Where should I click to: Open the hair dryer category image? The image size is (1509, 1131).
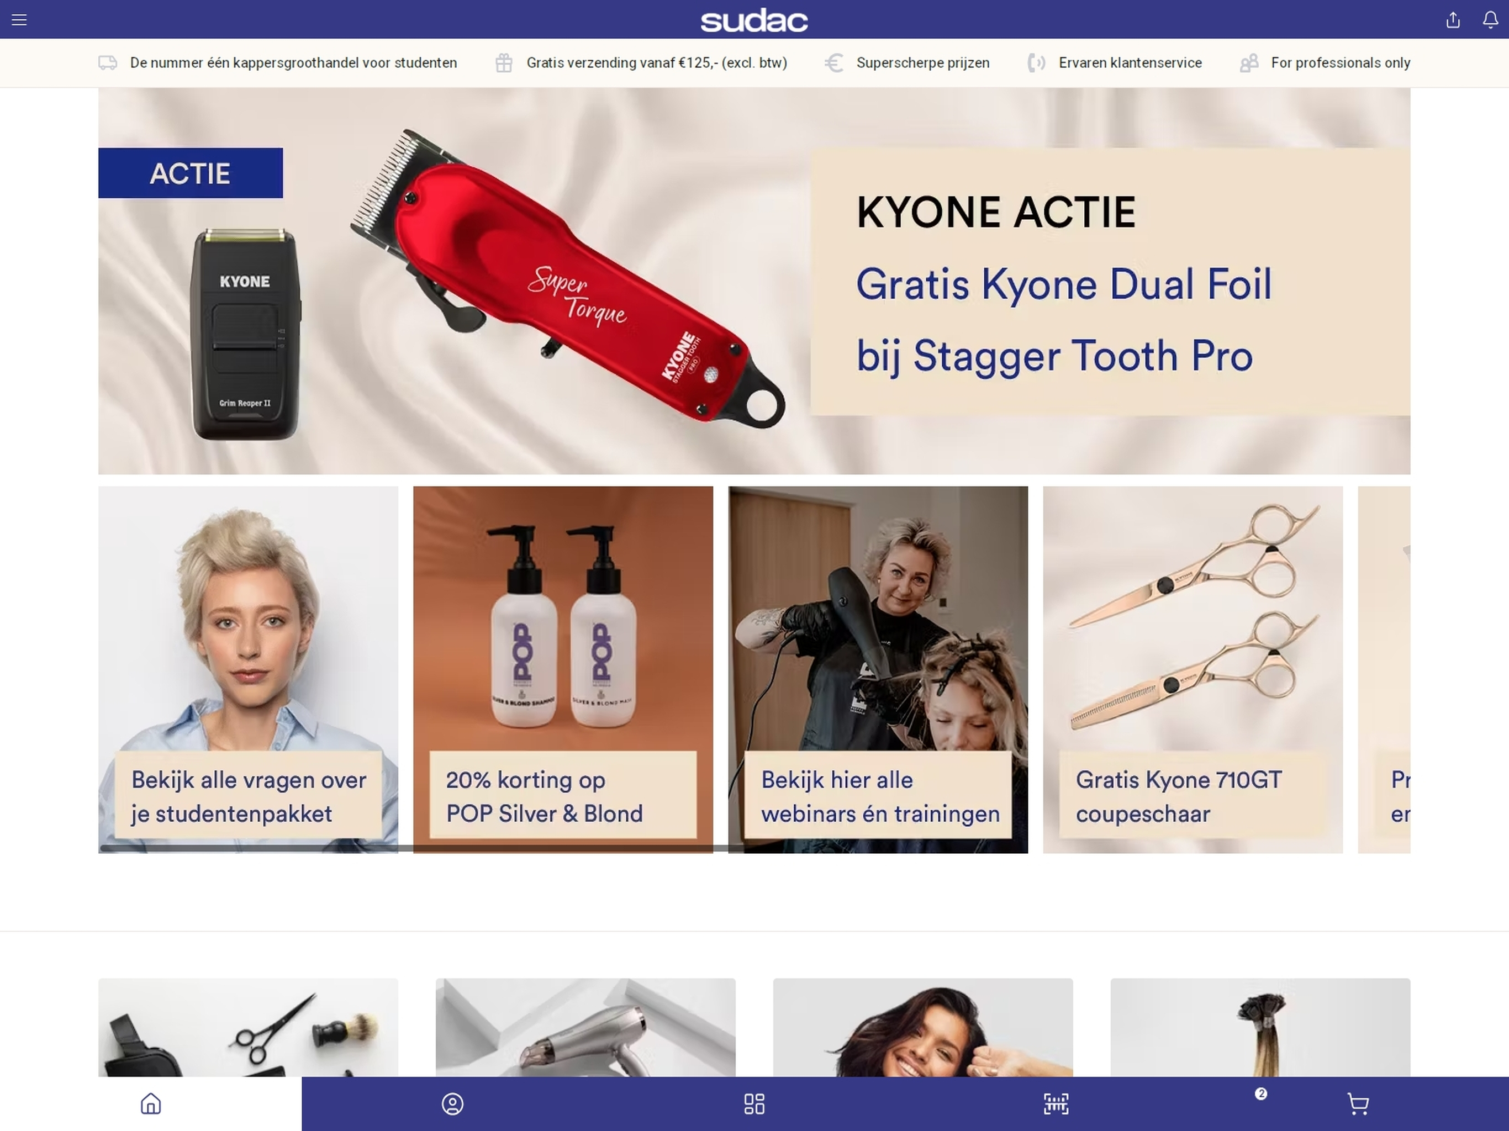point(585,1027)
